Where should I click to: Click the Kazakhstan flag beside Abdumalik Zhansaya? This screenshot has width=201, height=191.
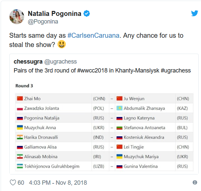119,108
